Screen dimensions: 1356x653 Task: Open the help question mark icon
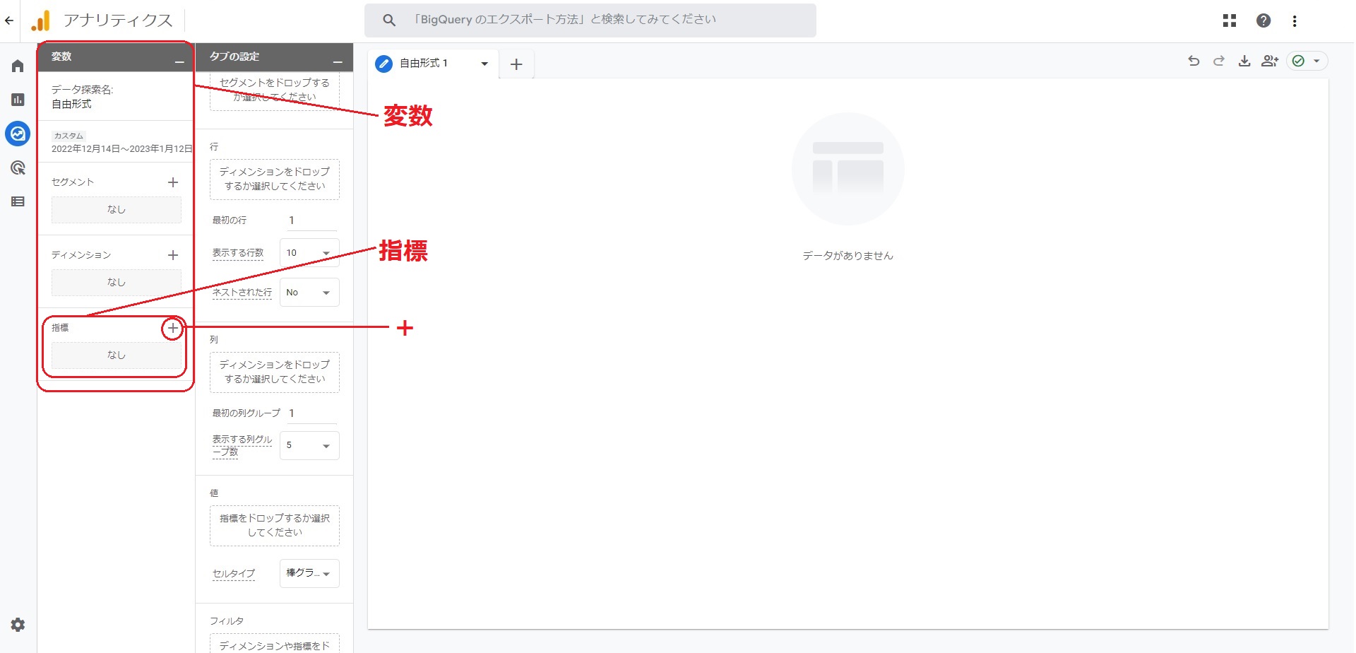pos(1263,20)
